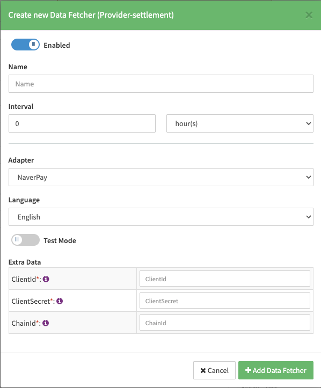Click the ClientSecret text field
Screen dimensions: 321x388
click(225, 301)
